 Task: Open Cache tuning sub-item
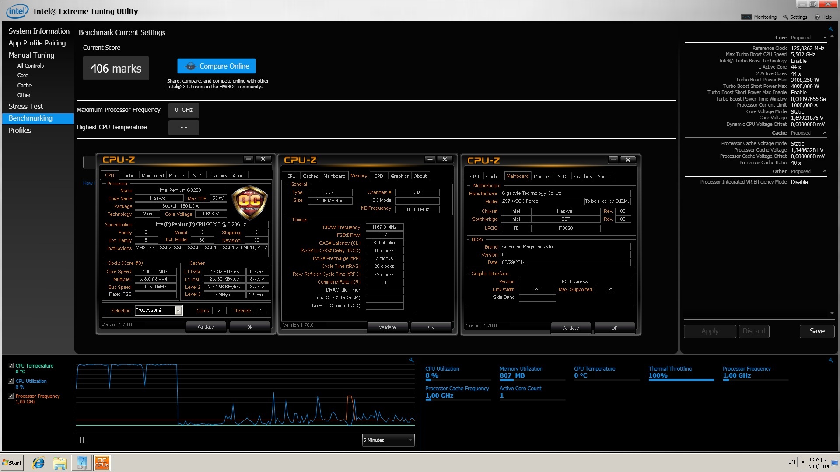point(24,86)
